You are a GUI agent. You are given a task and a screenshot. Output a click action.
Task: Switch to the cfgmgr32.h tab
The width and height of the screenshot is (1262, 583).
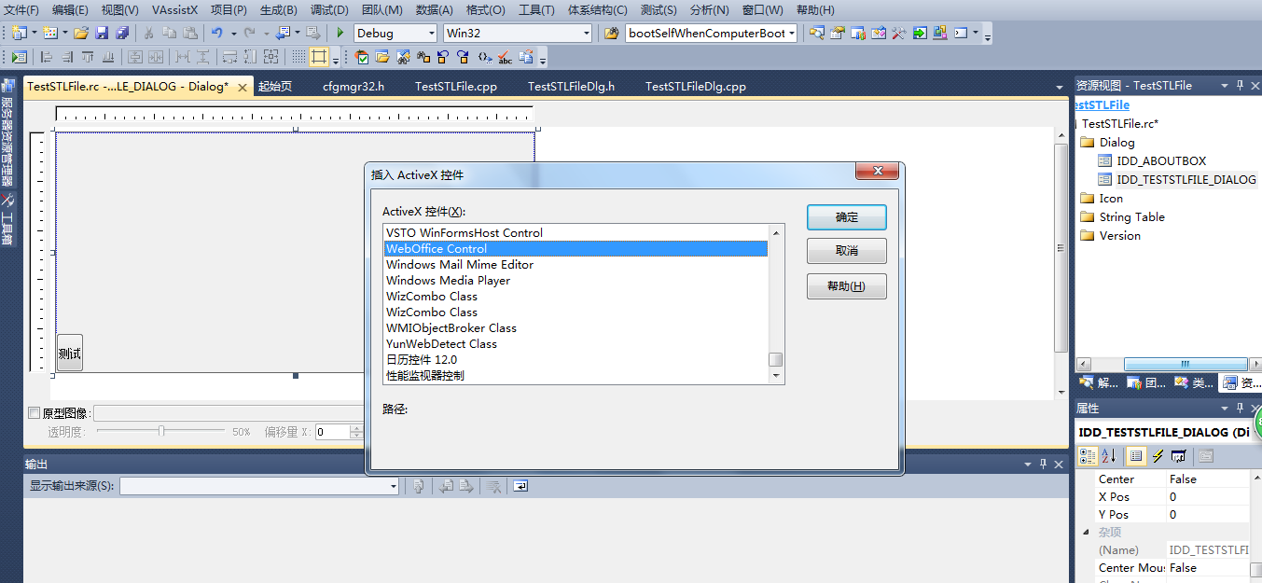[x=354, y=87]
